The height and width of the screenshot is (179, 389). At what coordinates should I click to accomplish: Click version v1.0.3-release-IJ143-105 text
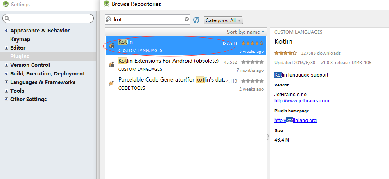coord(346,63)
